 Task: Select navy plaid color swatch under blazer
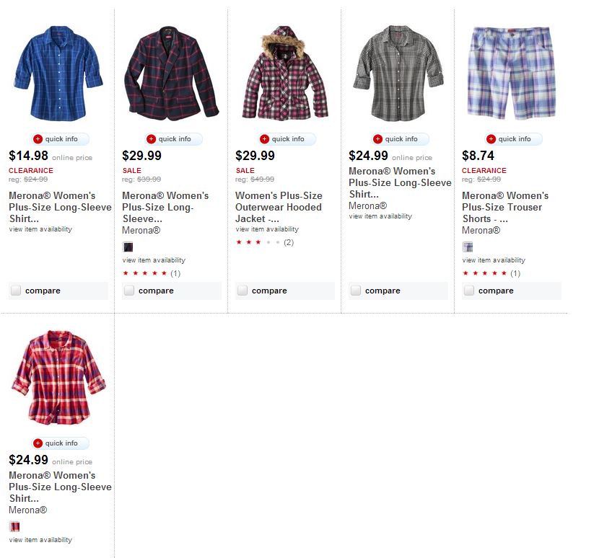tap(128, 247)
